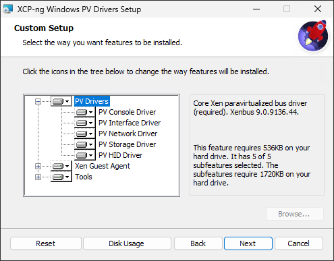Open the Disk Usage dialog
334x261 pixels.
(x=127, y=243)
